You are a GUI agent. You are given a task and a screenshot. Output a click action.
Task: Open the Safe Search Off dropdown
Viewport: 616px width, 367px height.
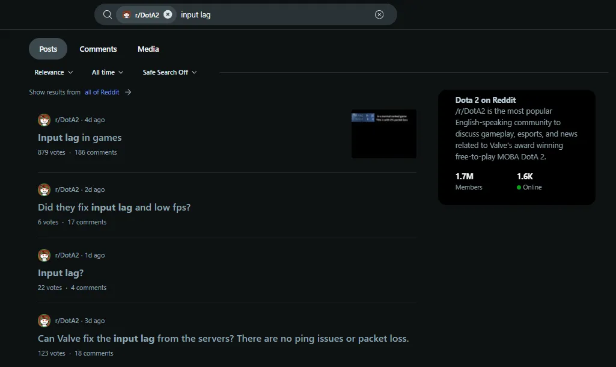pos(169,72)
